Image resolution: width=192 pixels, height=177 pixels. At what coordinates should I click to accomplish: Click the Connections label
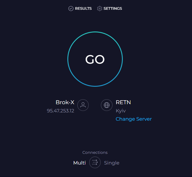[x=95, y=152]
